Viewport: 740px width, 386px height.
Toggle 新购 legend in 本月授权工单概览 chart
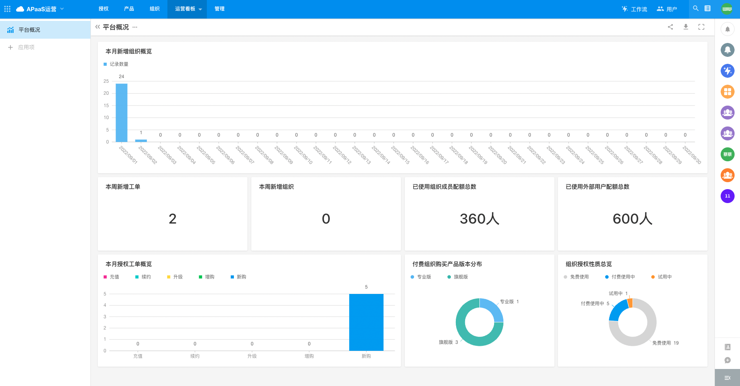point(238,277)
